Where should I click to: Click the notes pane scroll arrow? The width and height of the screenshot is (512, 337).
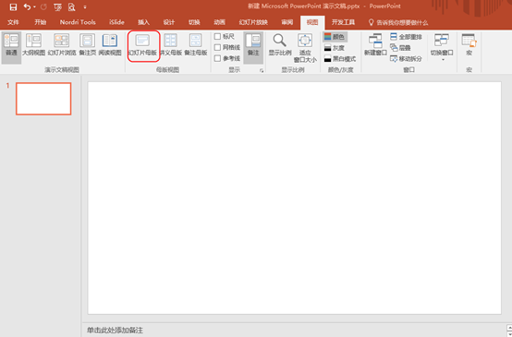click(509, 328)
